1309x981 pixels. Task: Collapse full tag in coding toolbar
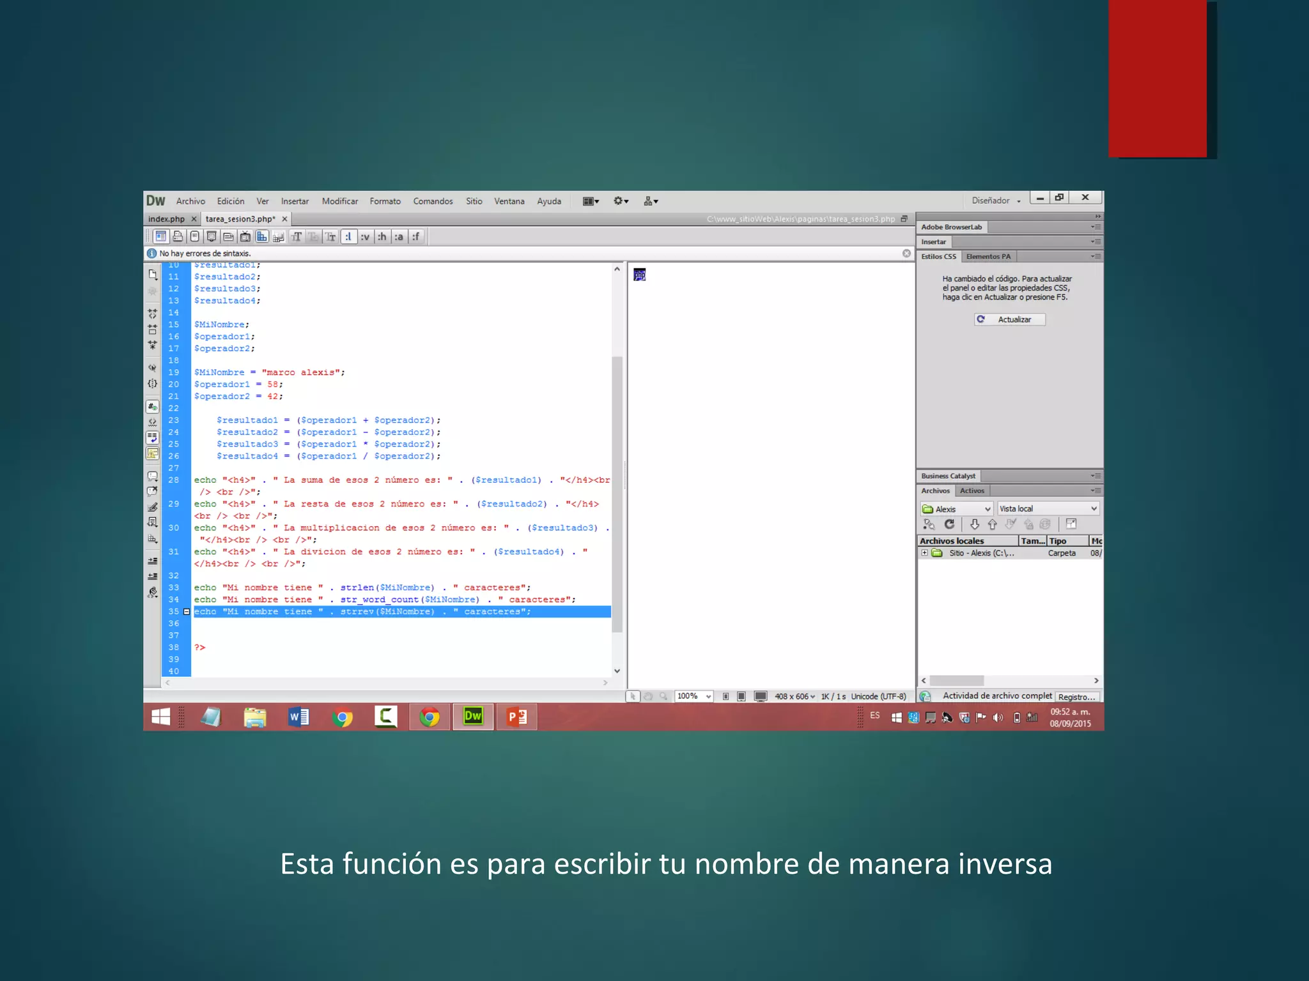[153, 314]
